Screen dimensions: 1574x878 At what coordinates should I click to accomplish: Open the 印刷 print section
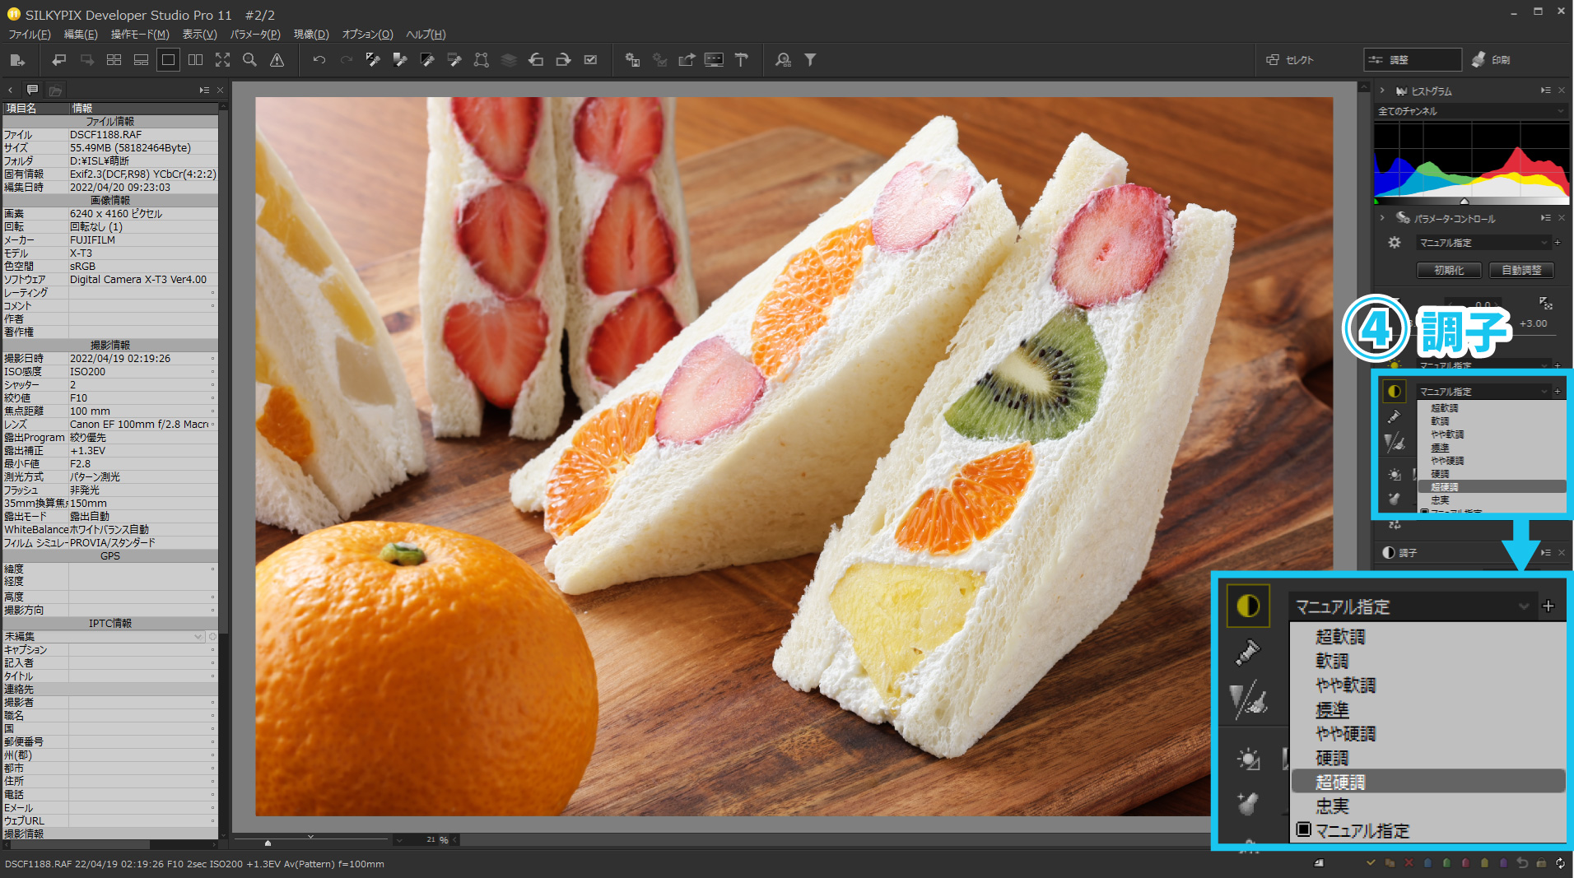click(x=1492, y=60)
